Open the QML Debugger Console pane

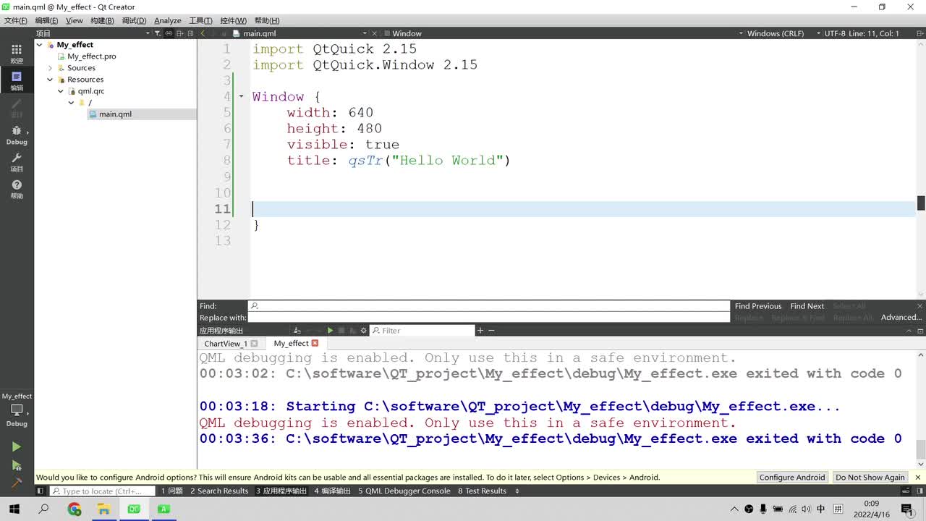[404, 491]
